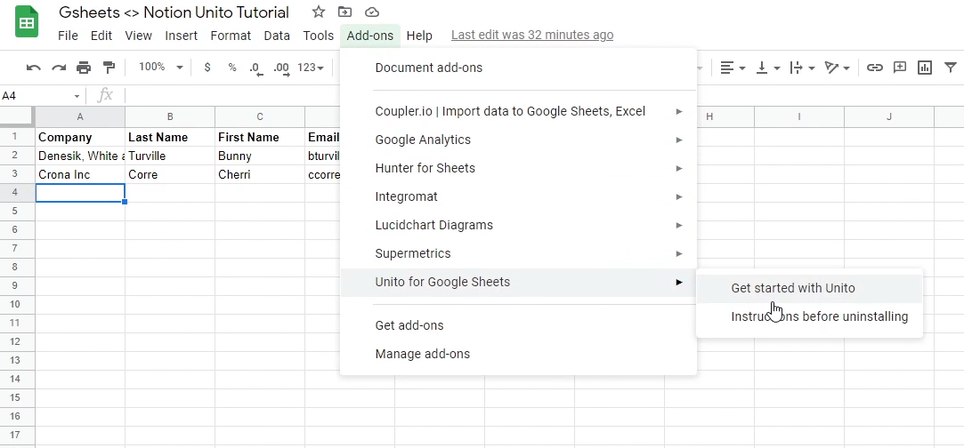
Task: Close the Add-ons menu
Action: pyautogui.click(x=370, y=36)
